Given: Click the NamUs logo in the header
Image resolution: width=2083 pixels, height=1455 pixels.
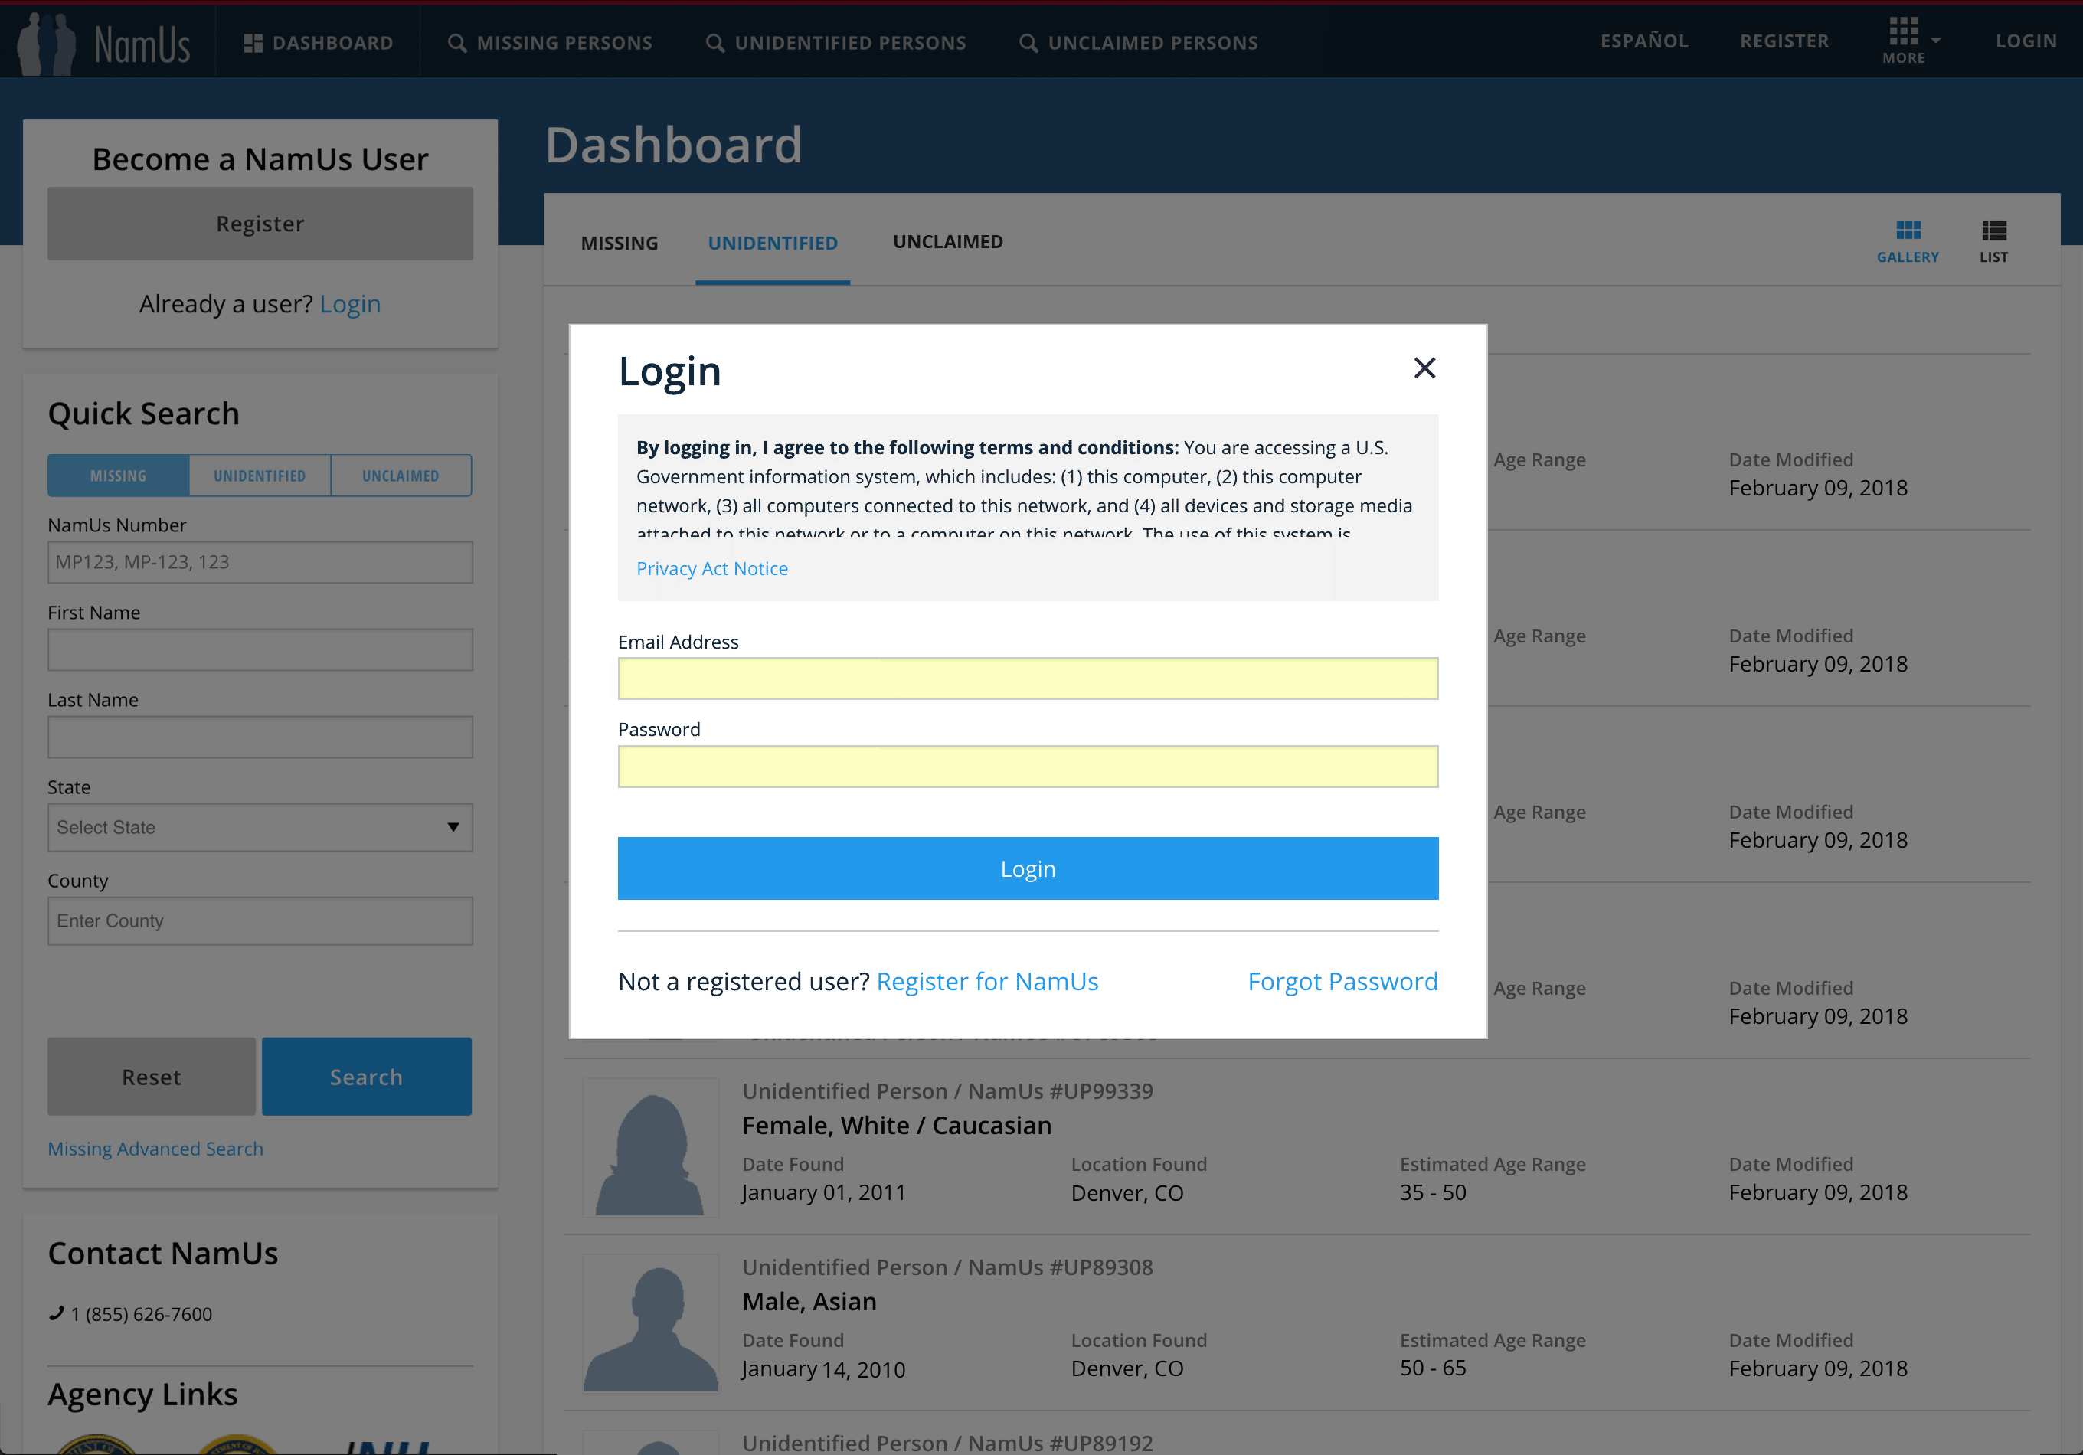Looking at the screenshot, I should pyautogui.click(x=105, y=43).
